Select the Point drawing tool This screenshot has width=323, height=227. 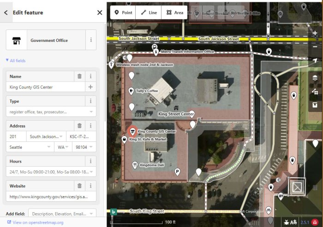click(123, 12)
